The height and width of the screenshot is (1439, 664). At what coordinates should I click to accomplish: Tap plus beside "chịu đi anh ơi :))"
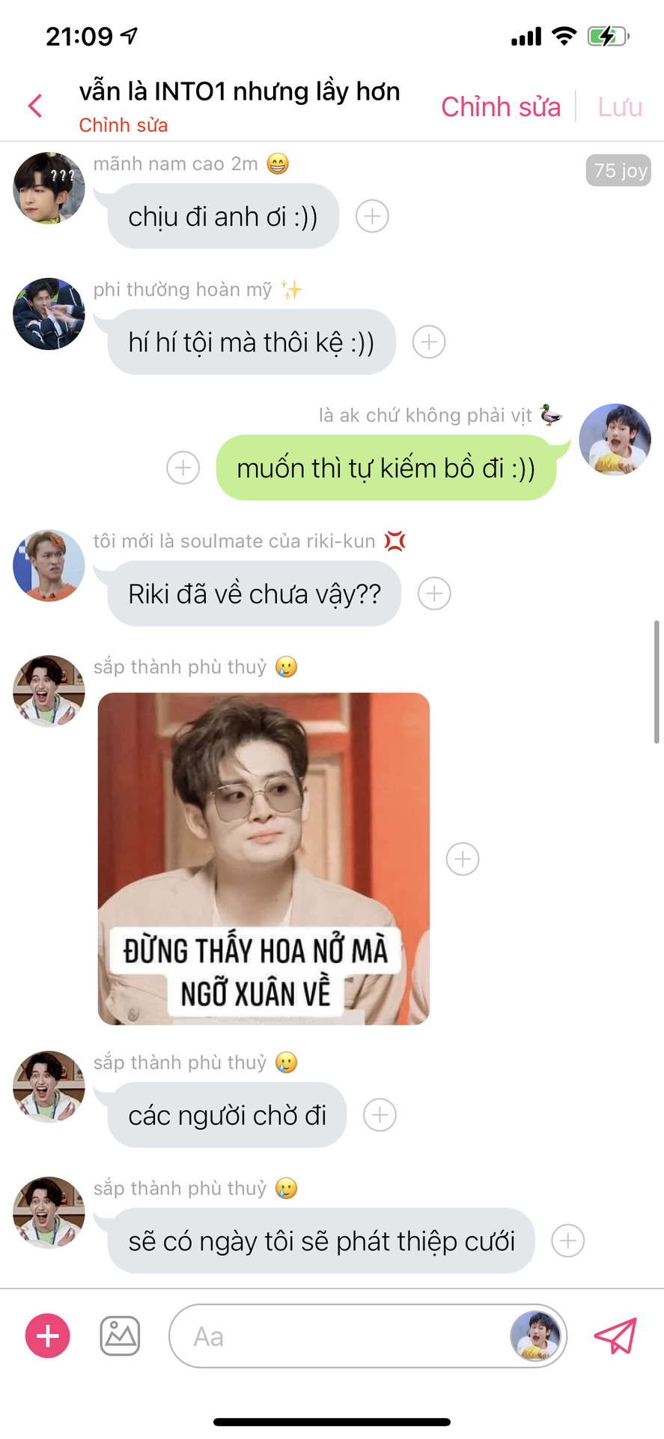point(372,216)
